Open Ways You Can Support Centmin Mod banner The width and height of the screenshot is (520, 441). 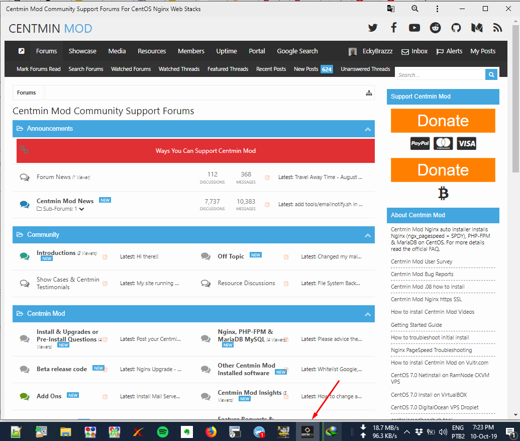click(195, 151)
